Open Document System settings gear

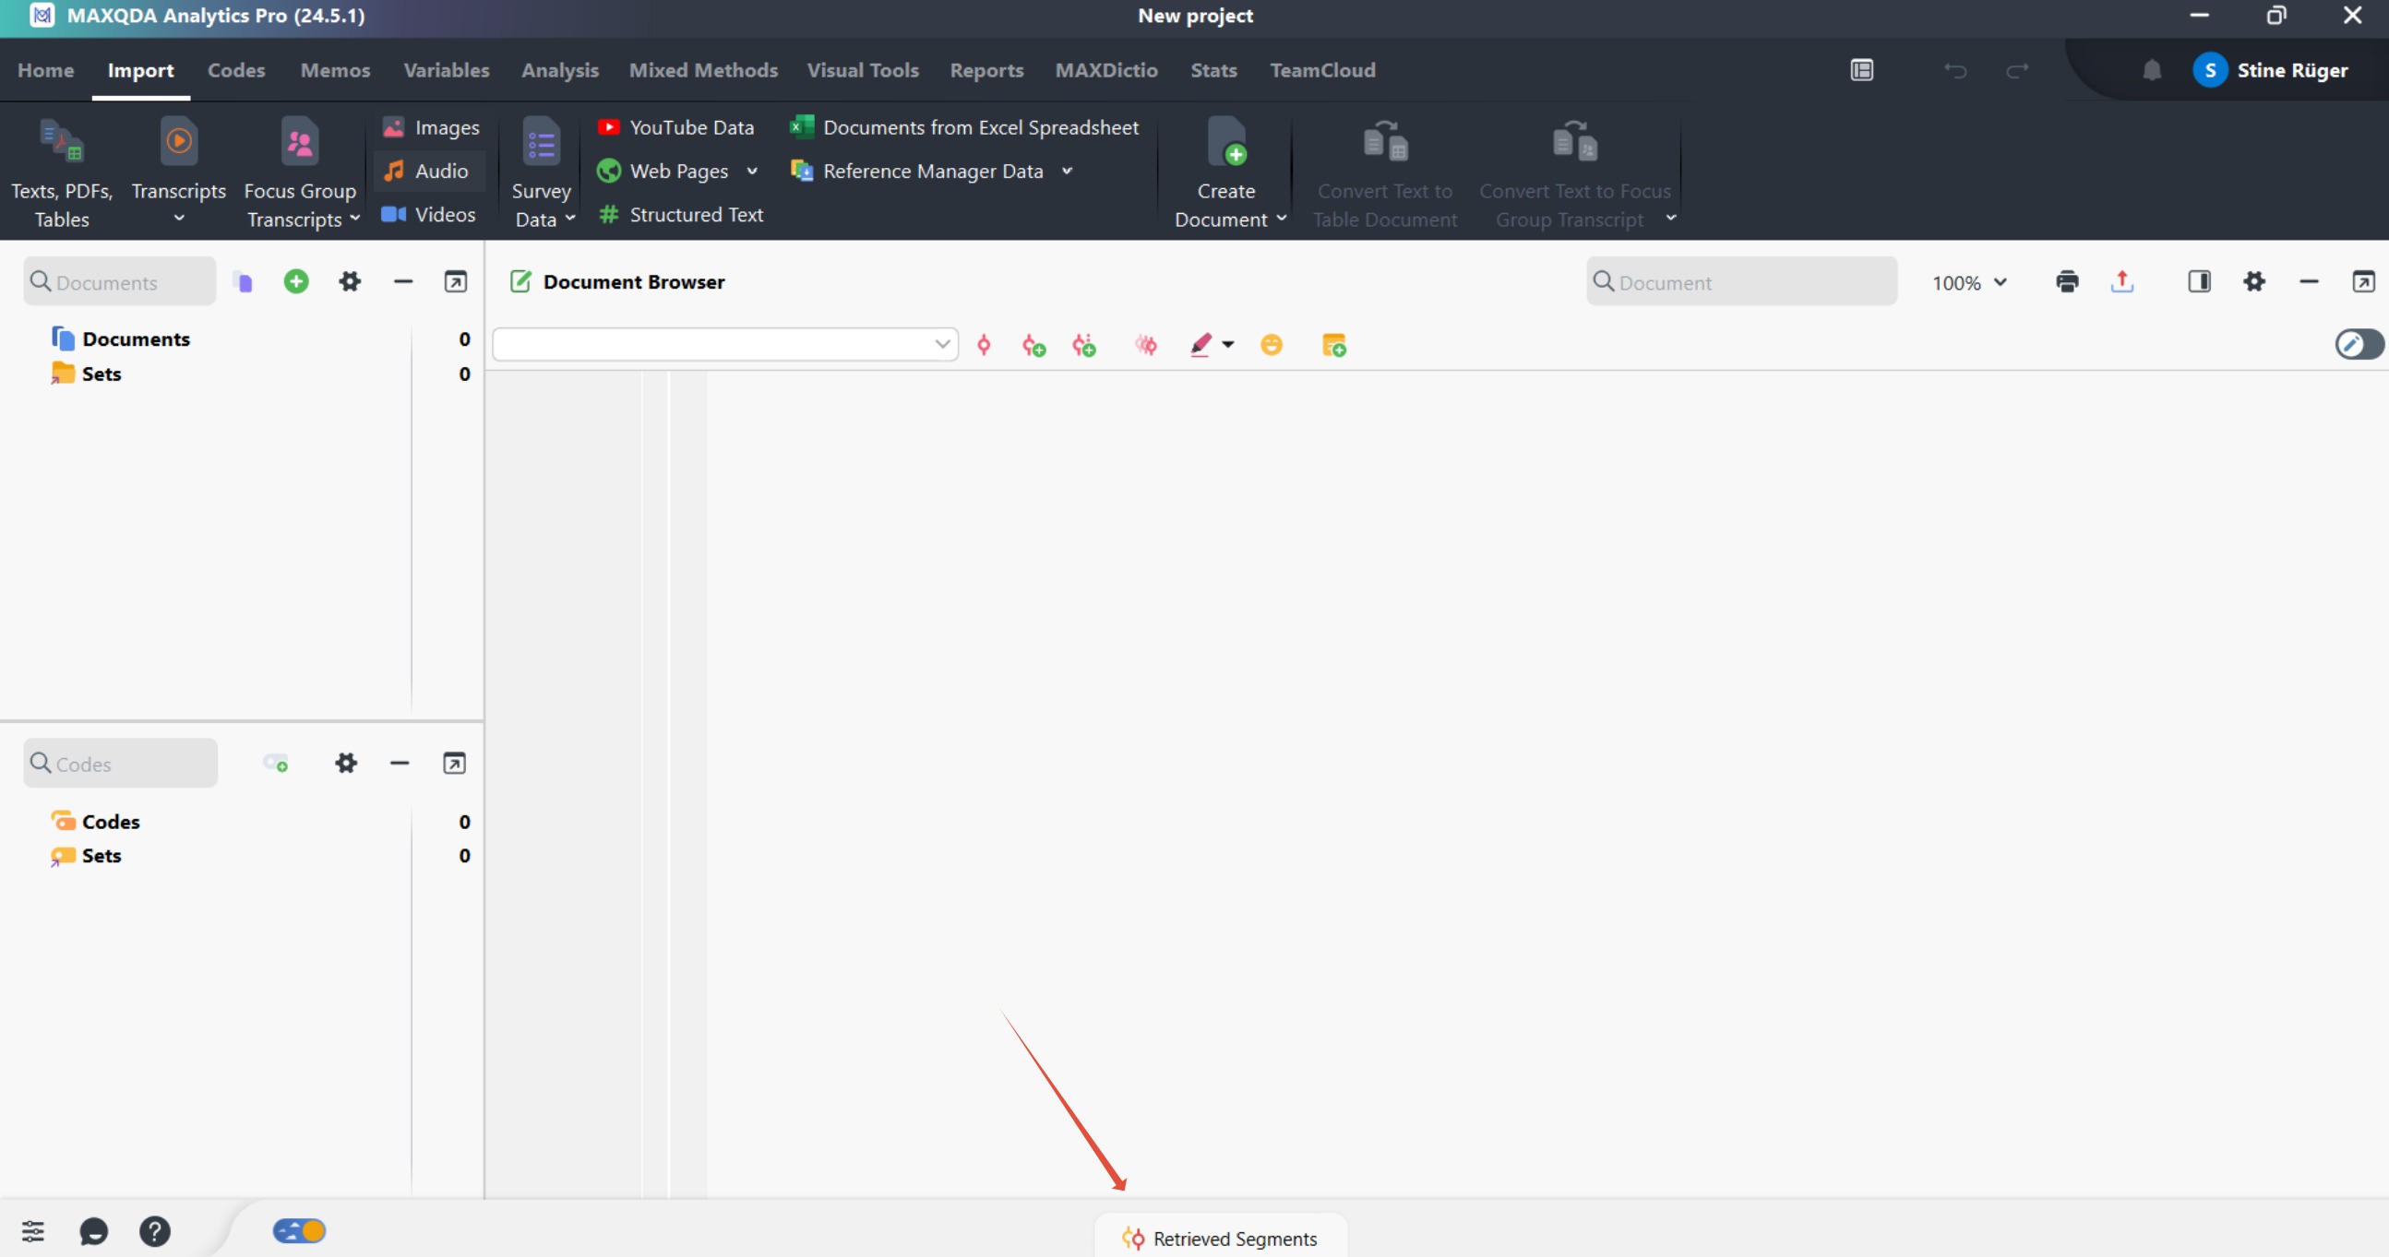(350, 282)
